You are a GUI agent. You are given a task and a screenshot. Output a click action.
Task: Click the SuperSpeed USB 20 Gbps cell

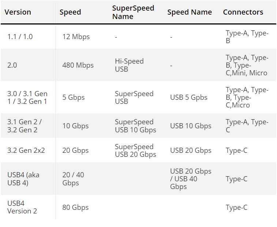pyautogui.click(x=135, y=150)
